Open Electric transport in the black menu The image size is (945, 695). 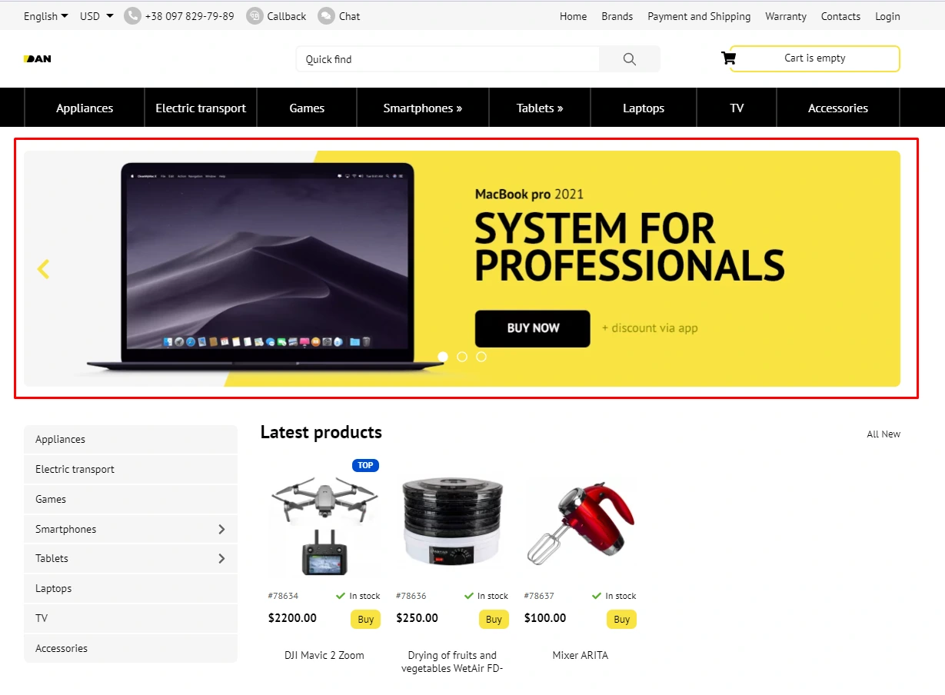tap(201, 108)
